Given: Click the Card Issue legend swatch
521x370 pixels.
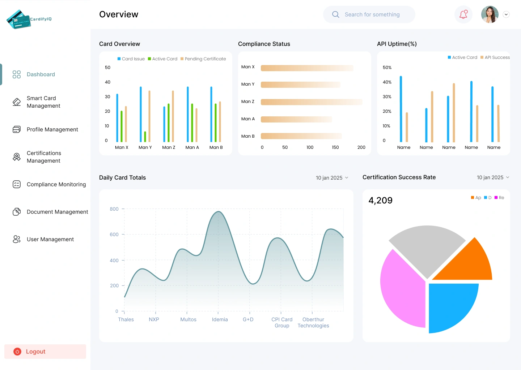Looking at the screenshot, I should pyautogui.click(x=119, y=59).
